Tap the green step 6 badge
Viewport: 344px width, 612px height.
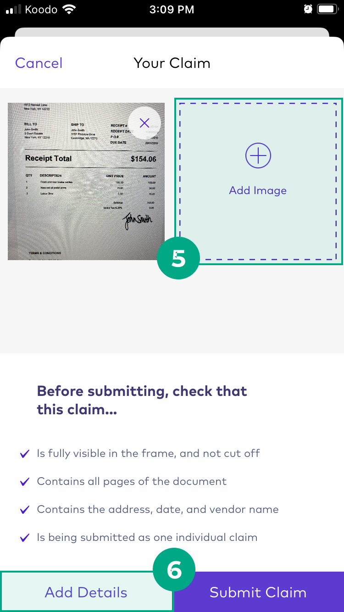click(x=174, y=569)
